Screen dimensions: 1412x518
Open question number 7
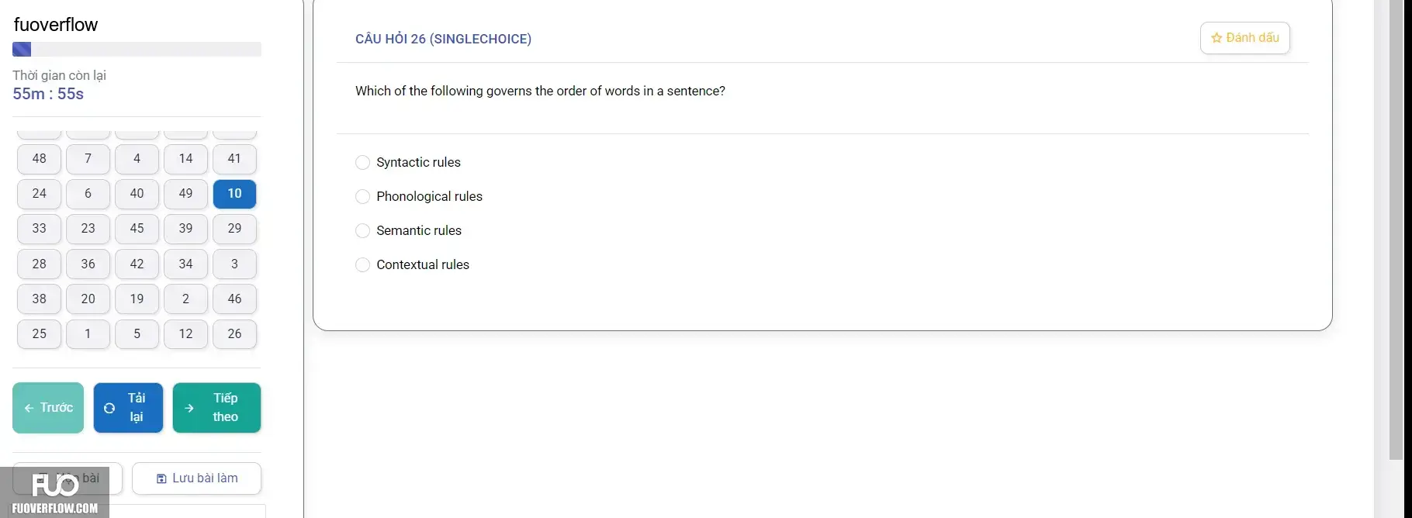88,159
